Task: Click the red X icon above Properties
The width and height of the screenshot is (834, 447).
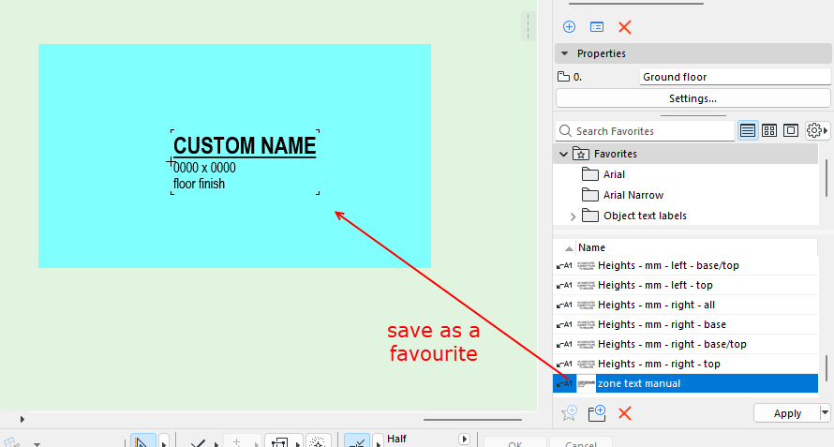Action: click(625, 27)
